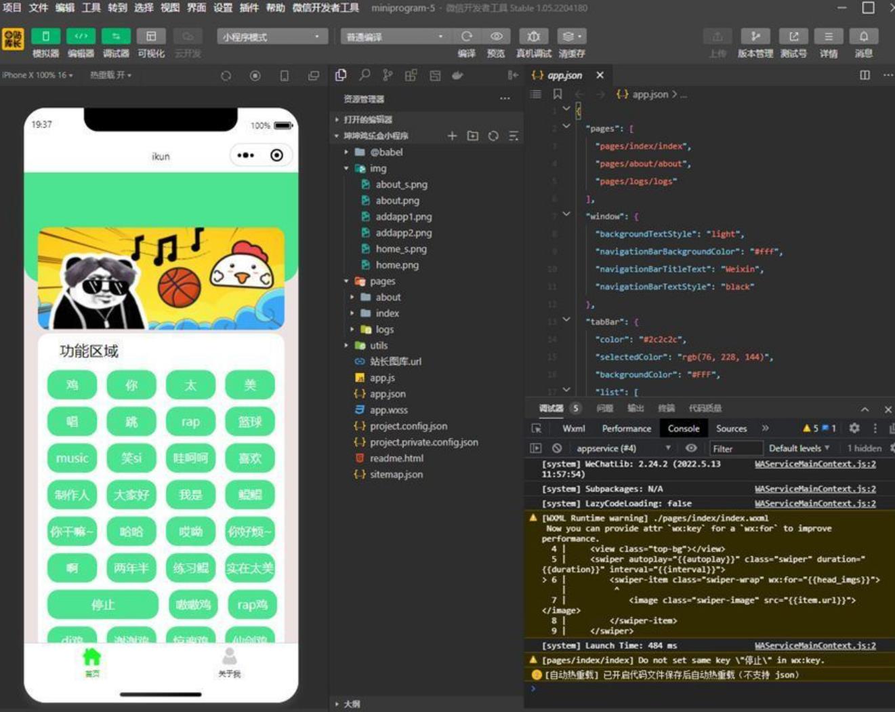Open real device debugging icon
Image resolution: width=895 pixels, height=712 pixels.
point(533,37)
